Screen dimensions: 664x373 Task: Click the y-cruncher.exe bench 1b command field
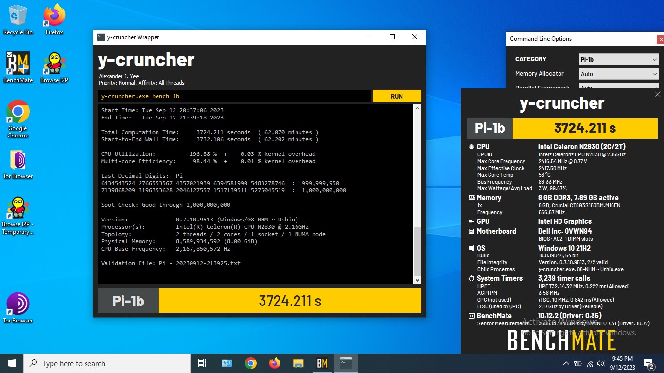pos(234,96)
